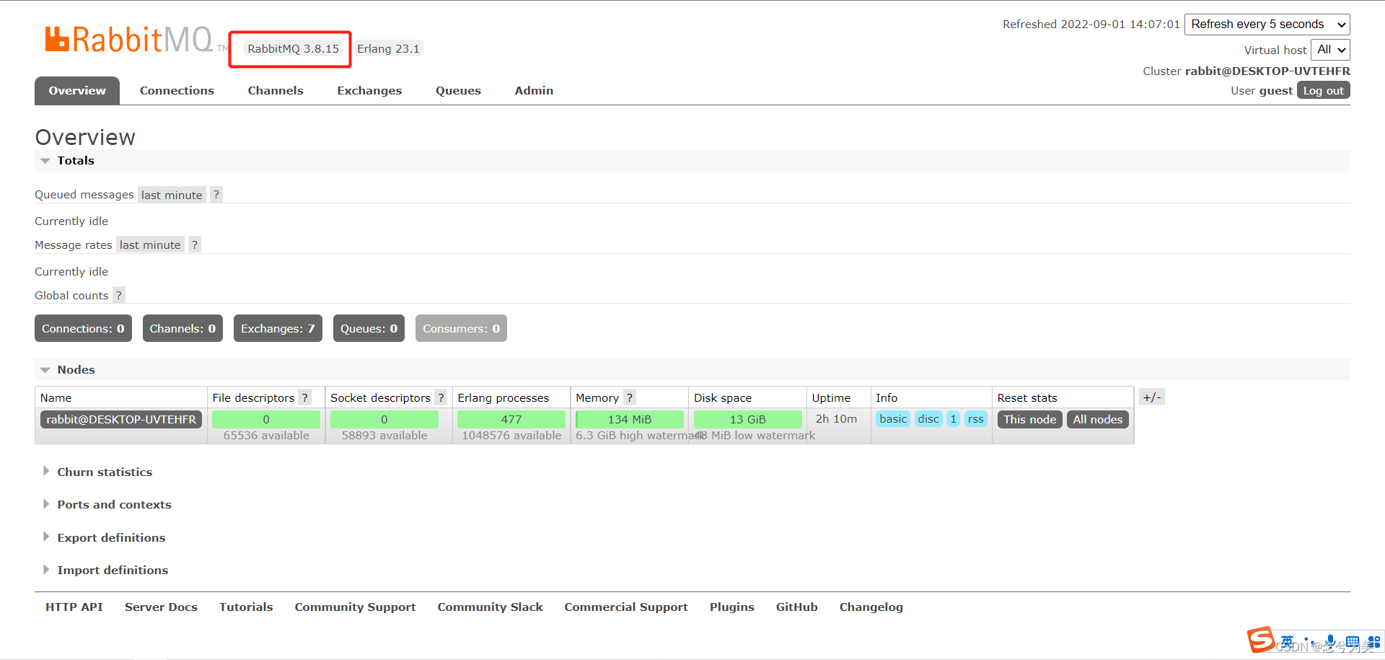The width and height of the screenshot is (1385, 660).
Task: Click the 'rss' info tag
Action: (975, 419)
